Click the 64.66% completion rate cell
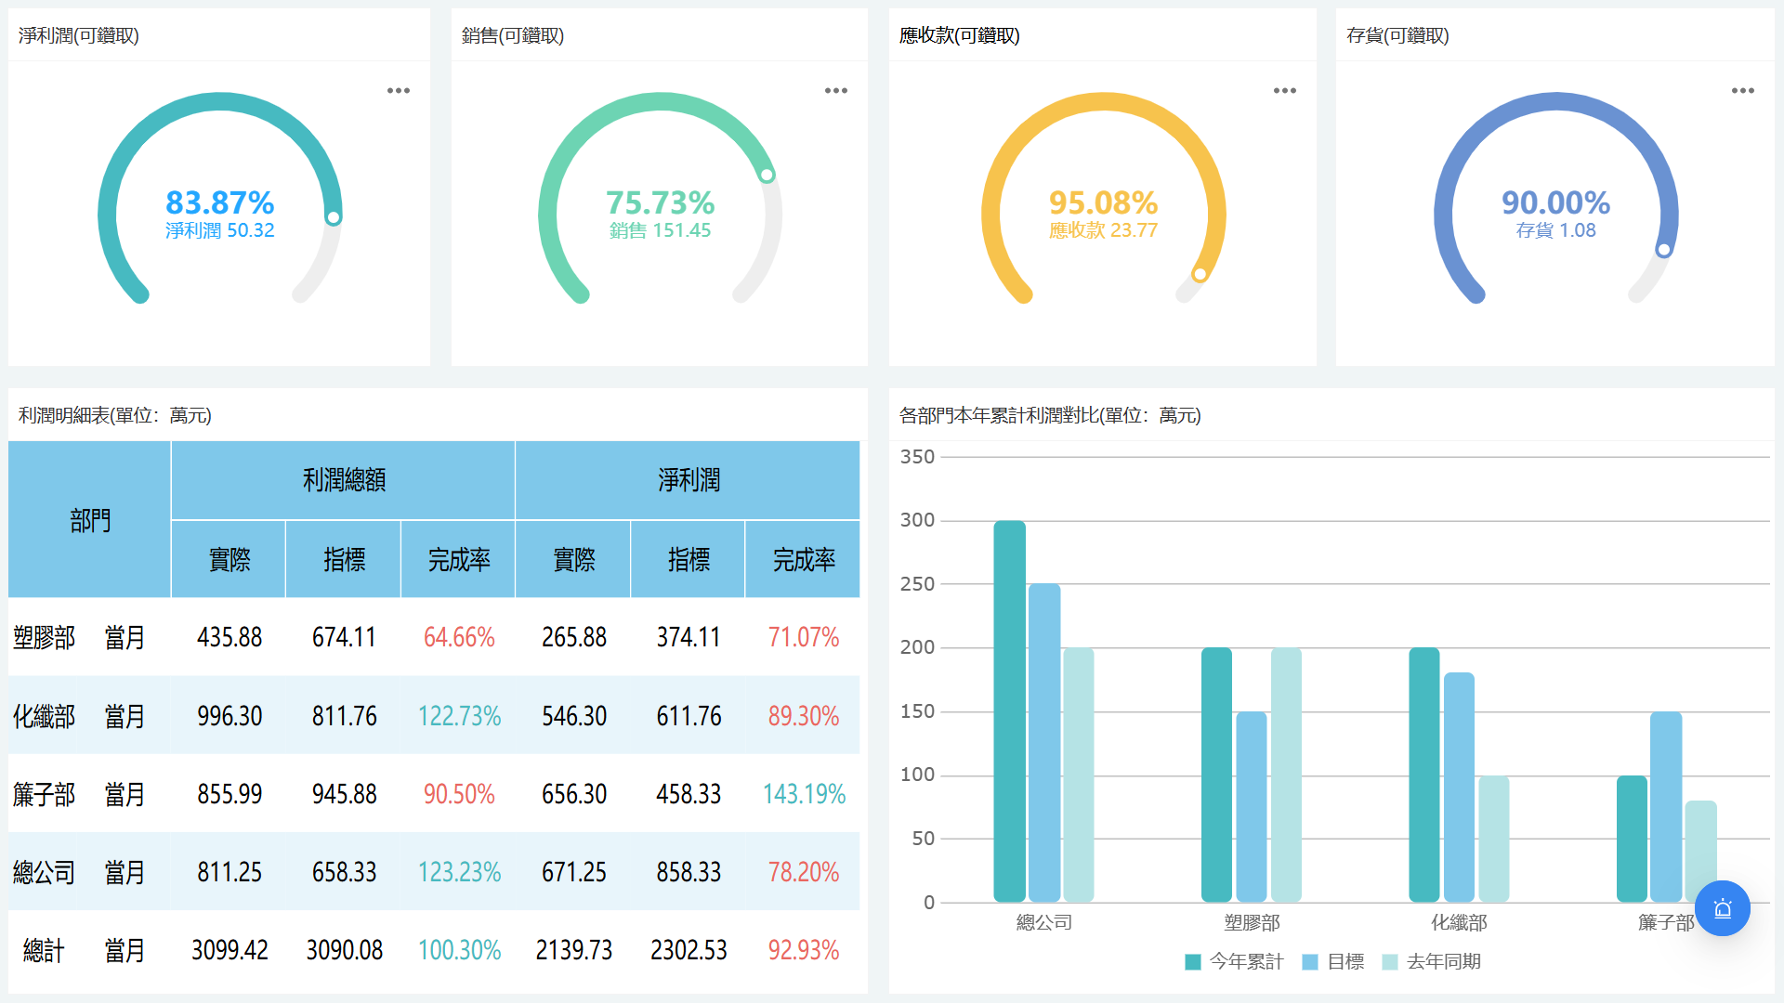 pyautogui.click(x=459, y=638)
